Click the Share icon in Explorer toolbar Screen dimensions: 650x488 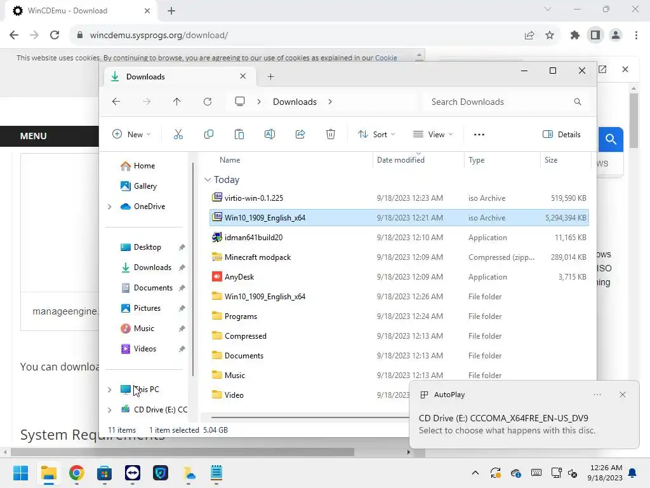pyautogui.click(x=300, y=135)
